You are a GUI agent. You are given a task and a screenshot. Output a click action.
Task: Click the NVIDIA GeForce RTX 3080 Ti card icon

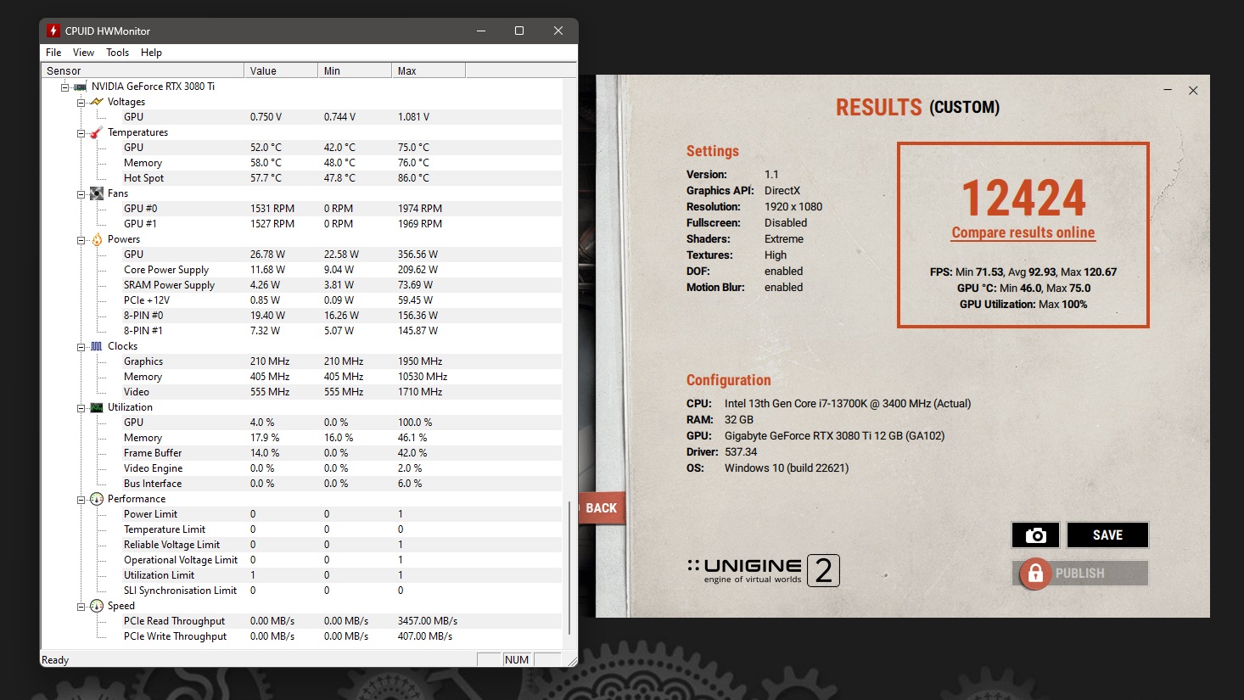pyautogui.click(x=80, y=87)
